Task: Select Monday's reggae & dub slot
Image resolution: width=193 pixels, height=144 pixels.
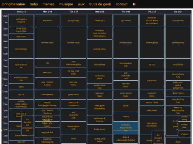Action: [47, 132]
